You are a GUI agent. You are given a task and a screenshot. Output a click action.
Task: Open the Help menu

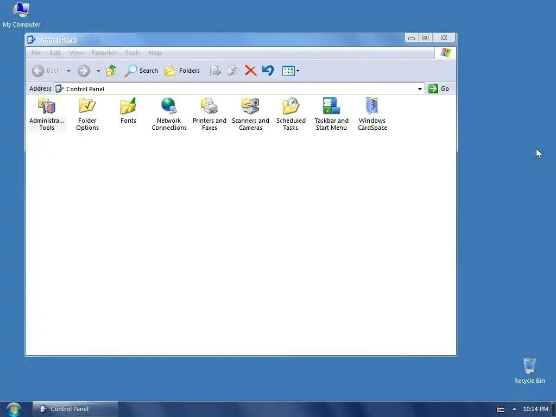coord(155,53)
